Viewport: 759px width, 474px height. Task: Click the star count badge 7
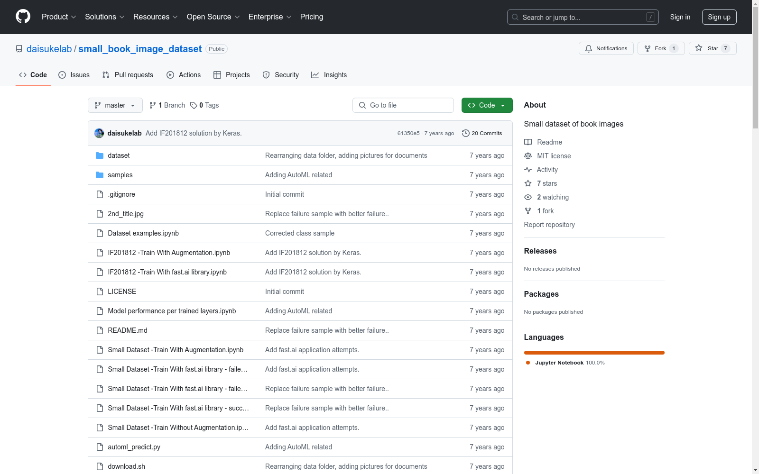(x=725, y=48)
